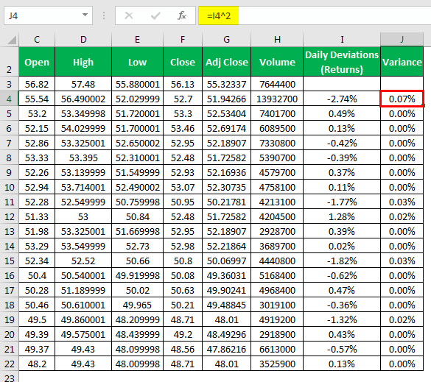Screen dimensions: 431x382
Task: Select Open cell with value 50.4
Action: [37, 275]
